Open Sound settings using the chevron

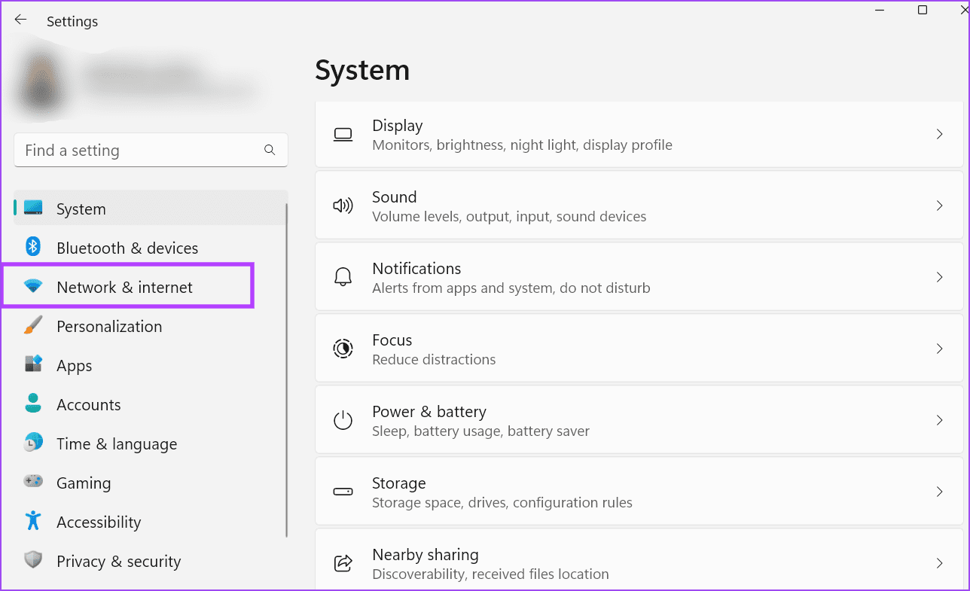(939, 206)
